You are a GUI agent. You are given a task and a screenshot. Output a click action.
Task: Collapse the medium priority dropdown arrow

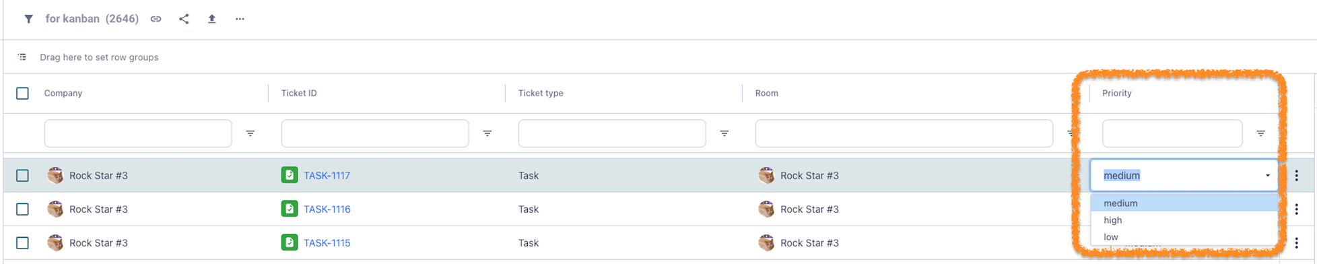[1267, 176]
